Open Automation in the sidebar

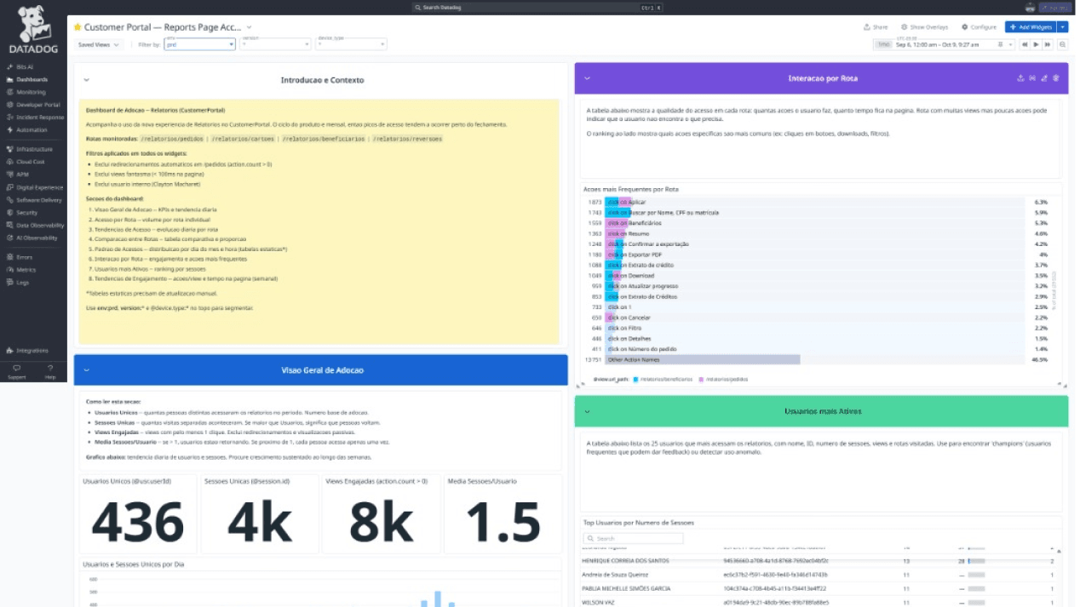pyautogui.click(x=26, y=130)
